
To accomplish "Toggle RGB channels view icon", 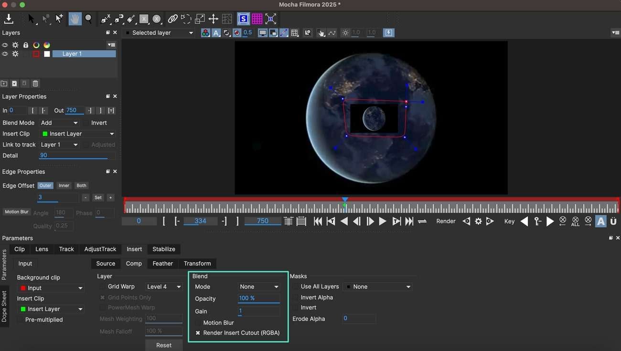I will pyautogui.click(x=205, y=33).
